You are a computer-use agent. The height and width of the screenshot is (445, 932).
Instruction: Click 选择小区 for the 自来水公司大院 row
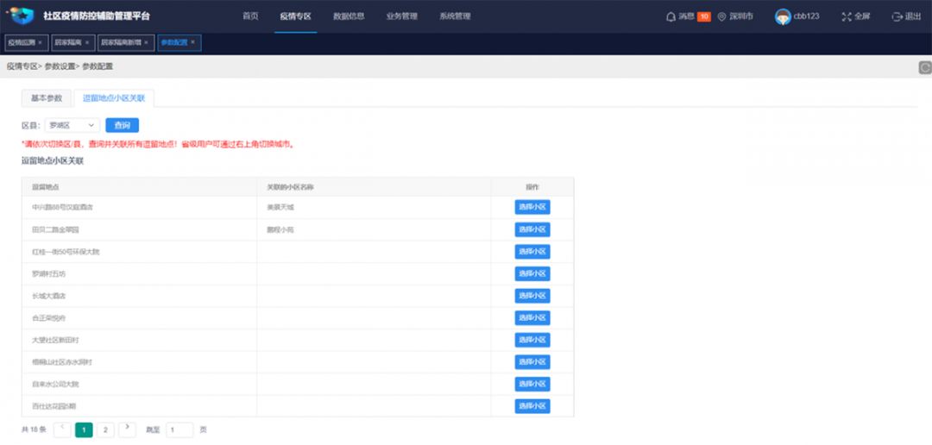point(532,385)
